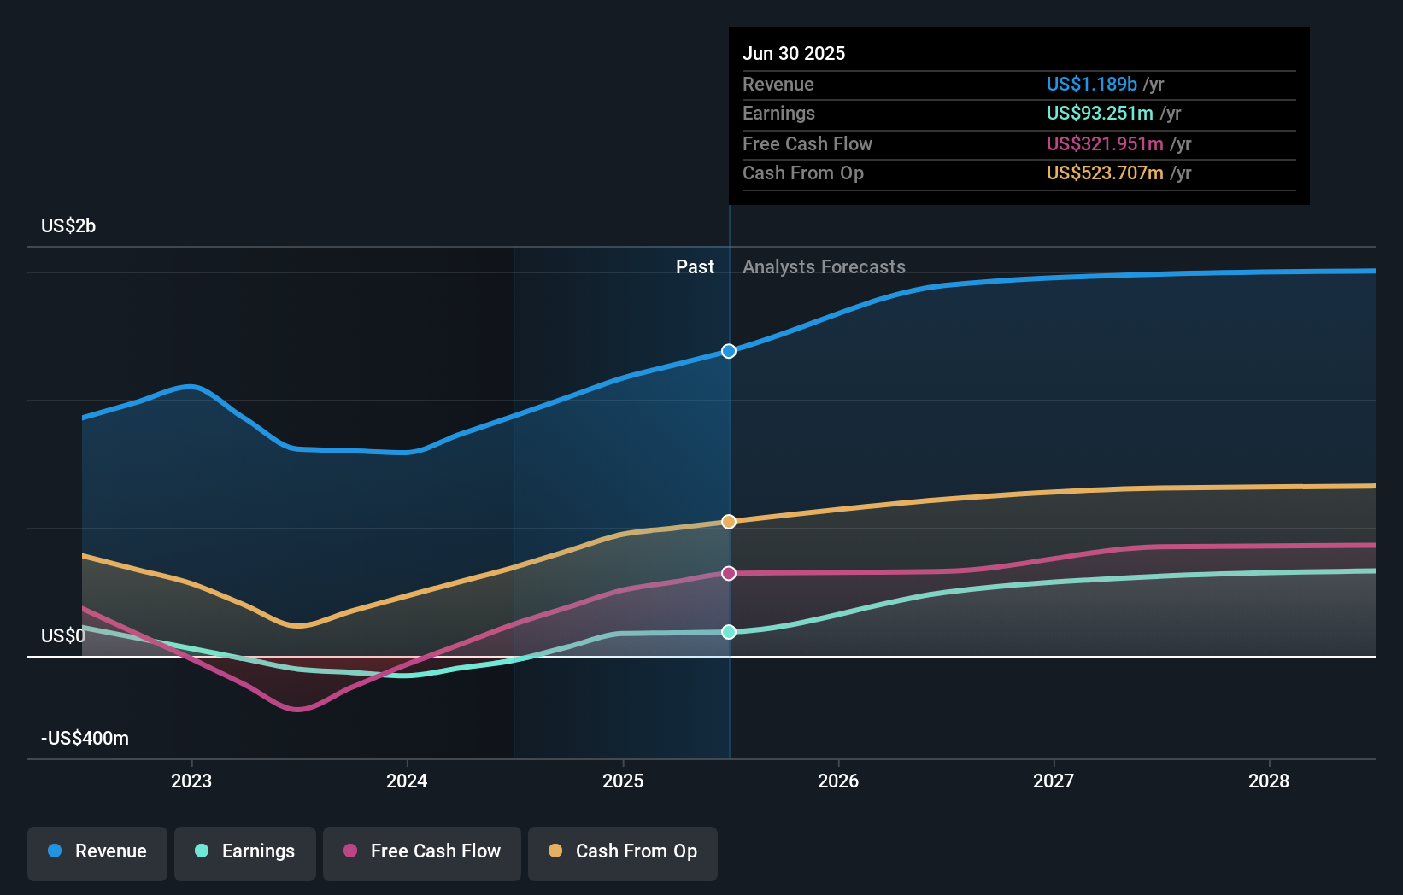Select the Free Cash Flow marker on the chart
Screen dimensions: 1403x895
pyautogui.click(x=728, y=574)
